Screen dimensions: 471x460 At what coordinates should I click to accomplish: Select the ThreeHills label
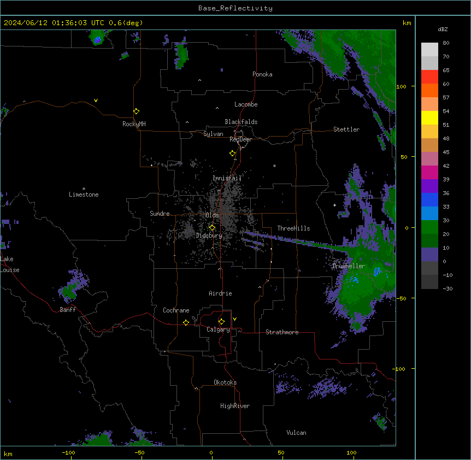pos(293,228)
